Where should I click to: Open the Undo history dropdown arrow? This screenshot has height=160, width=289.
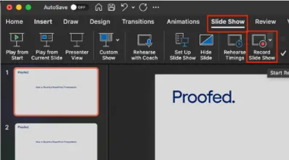pos(133,8)
